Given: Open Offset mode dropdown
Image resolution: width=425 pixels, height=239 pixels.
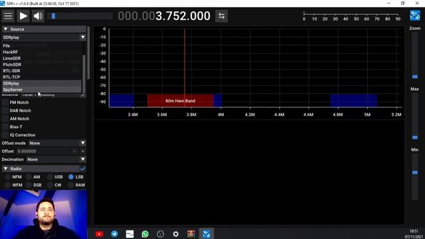Looking at the screenshot, I should point(57,143).
